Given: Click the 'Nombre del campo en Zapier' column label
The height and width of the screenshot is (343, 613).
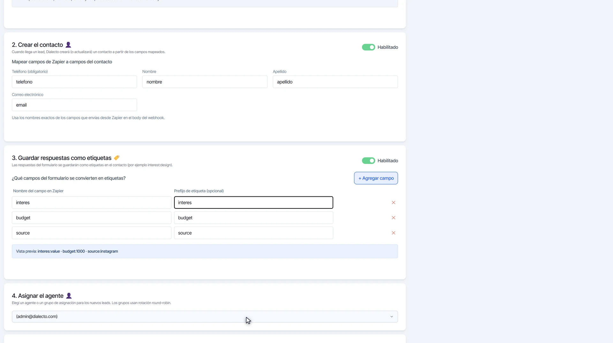Looking at the screenshot, I should click(38, 191).
